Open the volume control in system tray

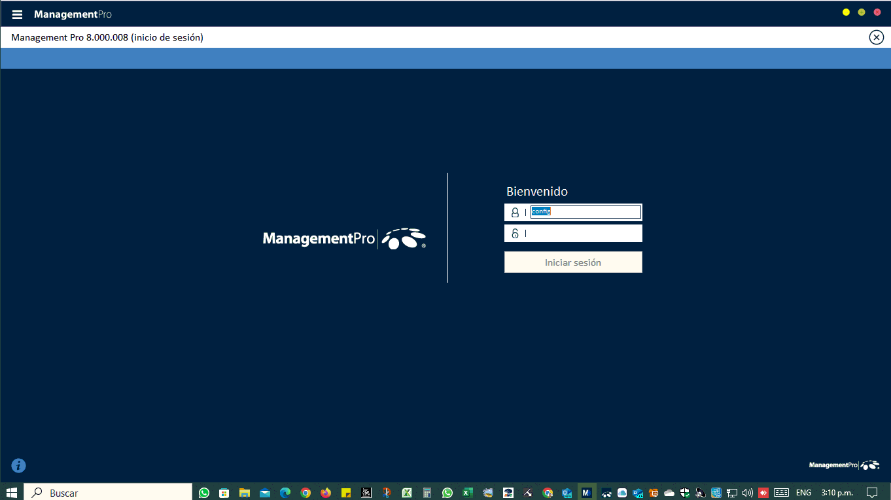[x=747, y=492]
